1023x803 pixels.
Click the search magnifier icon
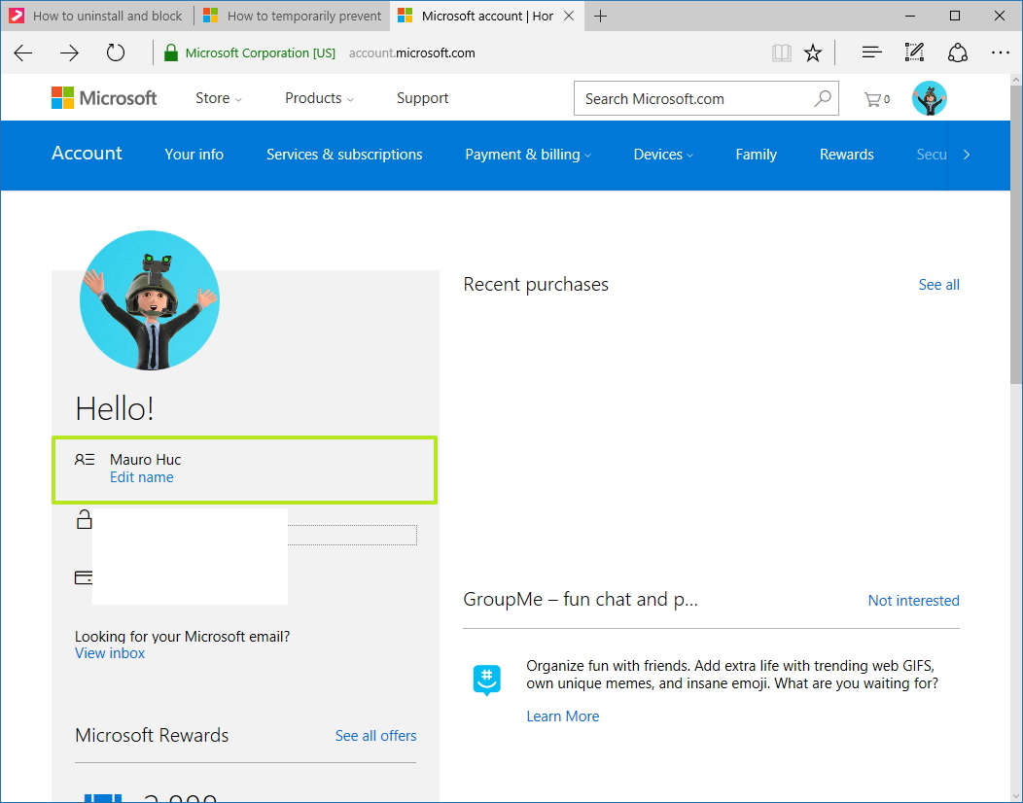[x=822, y=98]
